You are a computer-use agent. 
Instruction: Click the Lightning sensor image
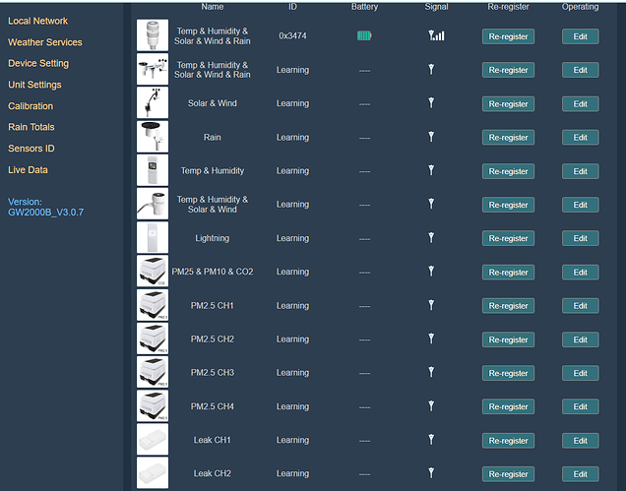point(153,238)
